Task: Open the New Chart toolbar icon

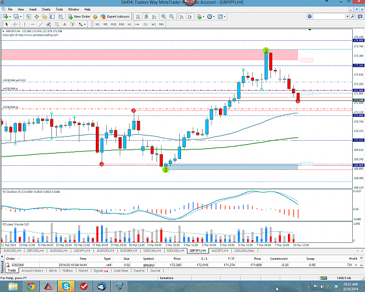Action: point(5,16)
